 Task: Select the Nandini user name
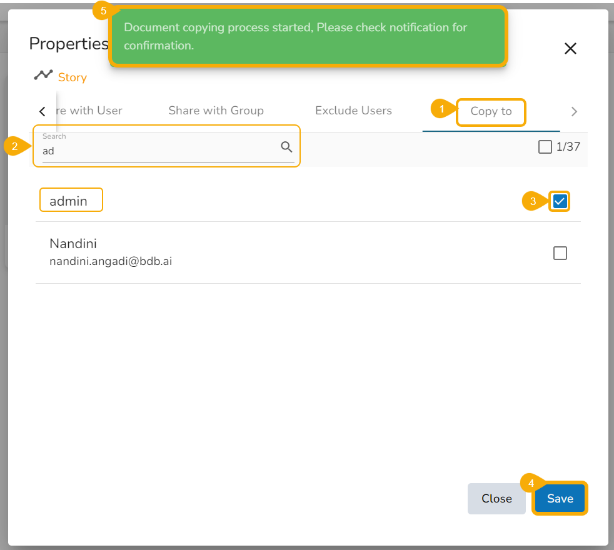coord(73,244)
